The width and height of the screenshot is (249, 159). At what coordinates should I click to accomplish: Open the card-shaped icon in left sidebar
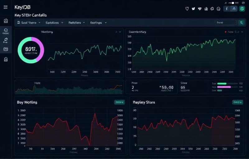(x=6, y=49)
